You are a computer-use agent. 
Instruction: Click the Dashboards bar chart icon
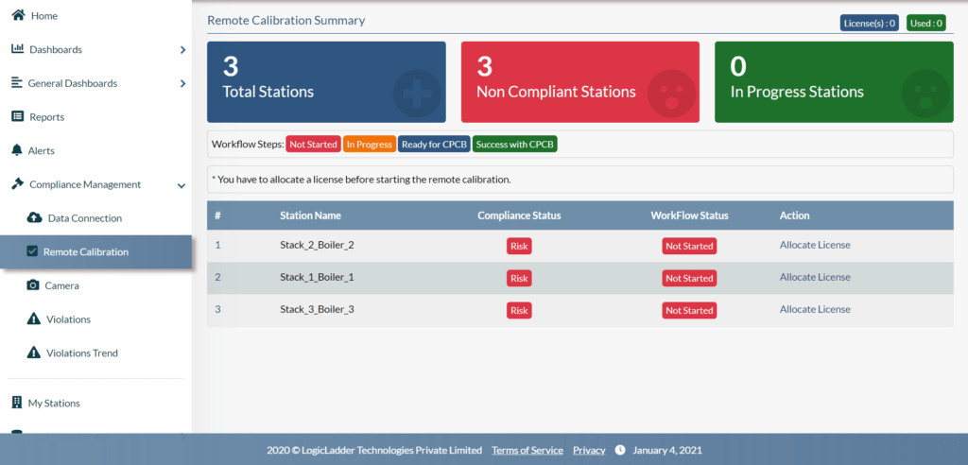click(17, 49)
